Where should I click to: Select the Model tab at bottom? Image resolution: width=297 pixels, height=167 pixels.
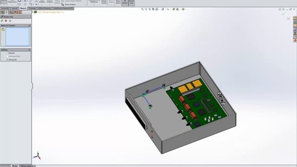(15, 166)
